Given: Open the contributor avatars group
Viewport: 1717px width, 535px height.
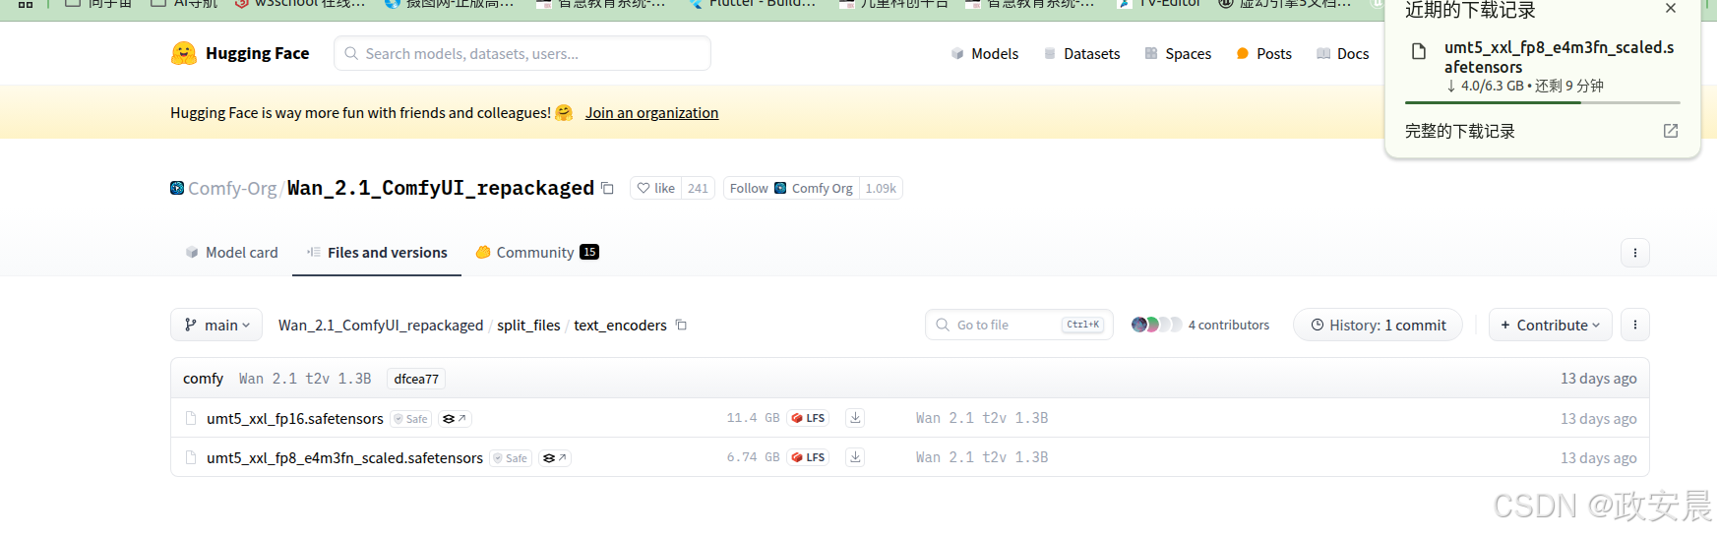Looking at the screenshot, I should coord(1156,325).
